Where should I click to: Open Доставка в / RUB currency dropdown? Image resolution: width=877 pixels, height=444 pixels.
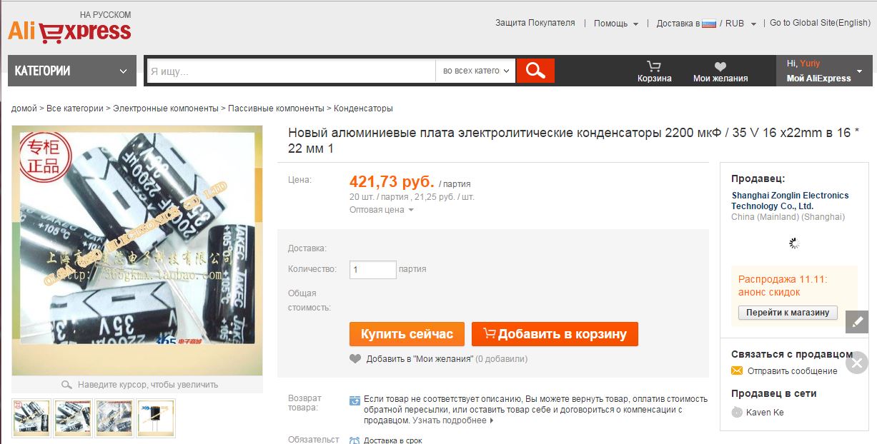tap(706, 24)
